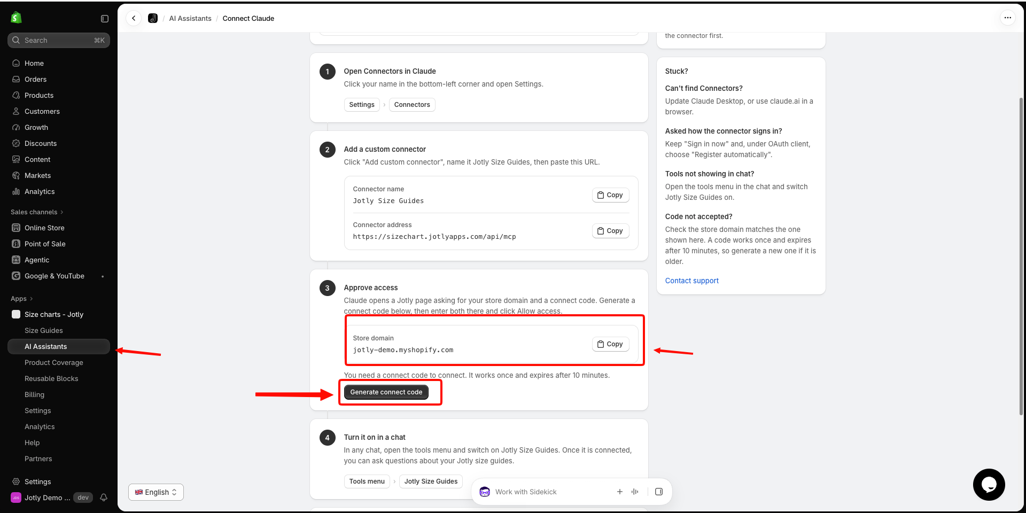
Task: Click the Shopify logo icon
Action: 16,18
